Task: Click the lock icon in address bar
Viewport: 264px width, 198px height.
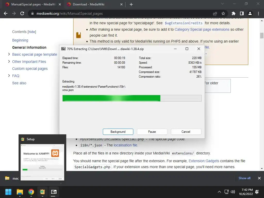Action: click(32, 13)
